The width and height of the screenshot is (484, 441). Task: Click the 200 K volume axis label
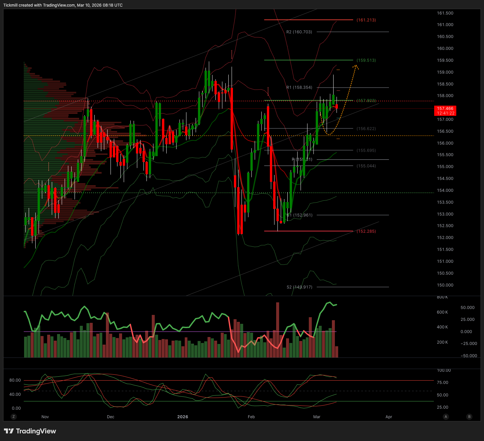pyautogui.click(x=442, y=342)
